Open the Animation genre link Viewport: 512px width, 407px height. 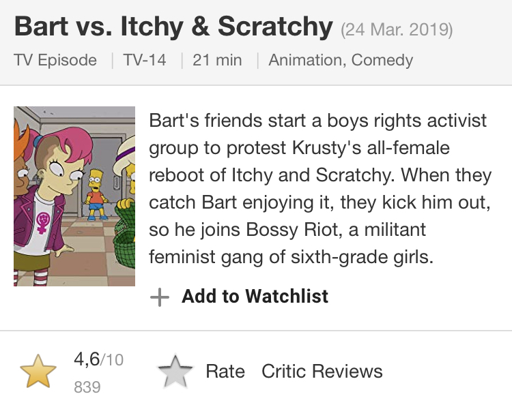(307, 60)
